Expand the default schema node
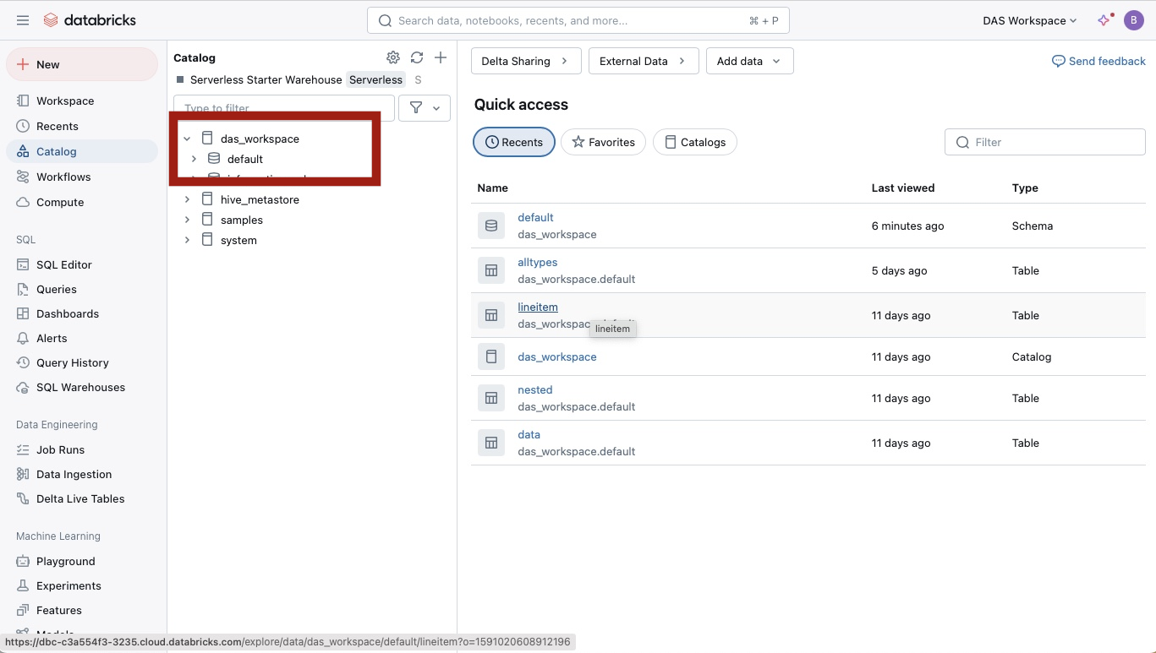Screen dimensions: 1156x653 tap(194, 159)
